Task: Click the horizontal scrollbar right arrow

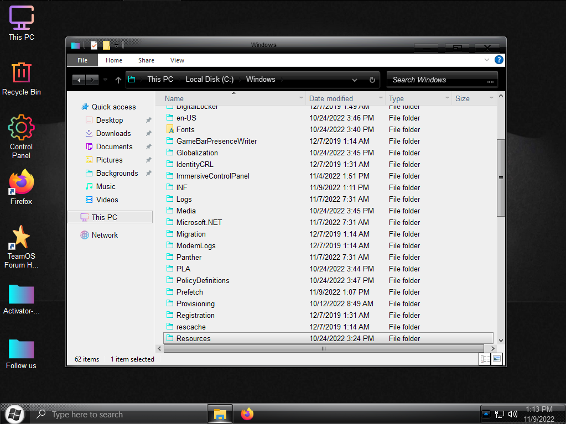Action: tap(492, 348)
